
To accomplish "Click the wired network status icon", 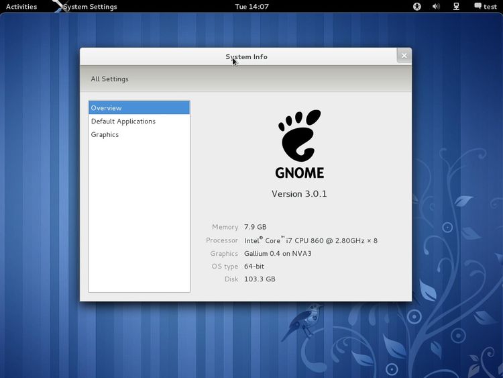I will [x=456, y=7].
